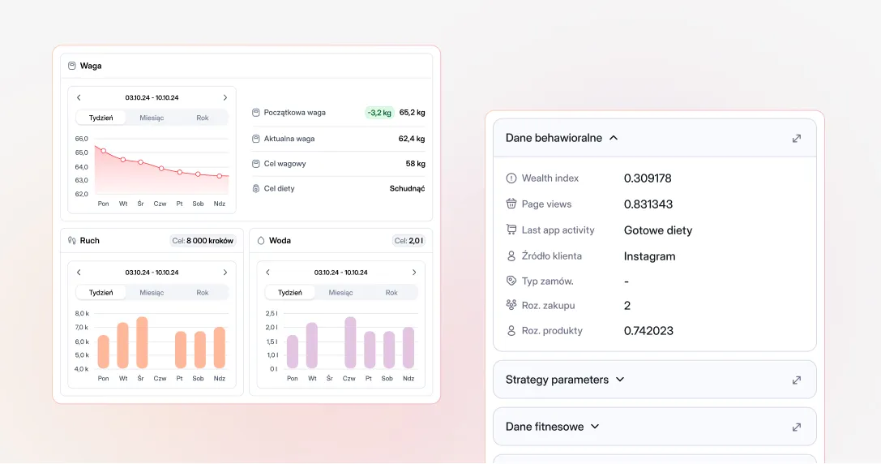The width and height of the screenshot is (881, 464).
Task: Click the basket icon beside Page views
Action: tap(511, 204)
